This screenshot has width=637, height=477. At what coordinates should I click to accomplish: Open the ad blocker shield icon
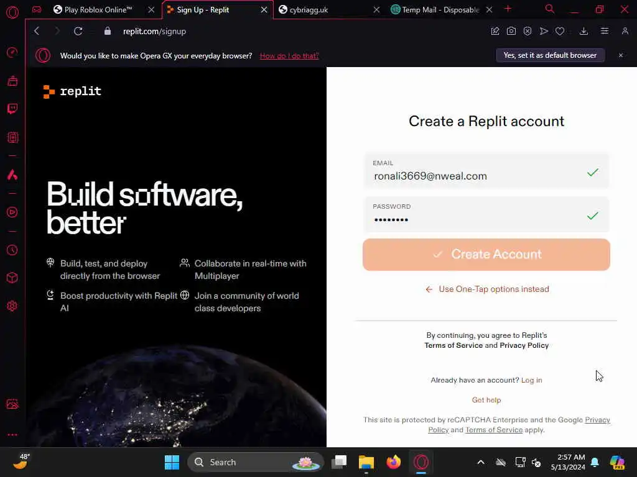tap(528, 31)
